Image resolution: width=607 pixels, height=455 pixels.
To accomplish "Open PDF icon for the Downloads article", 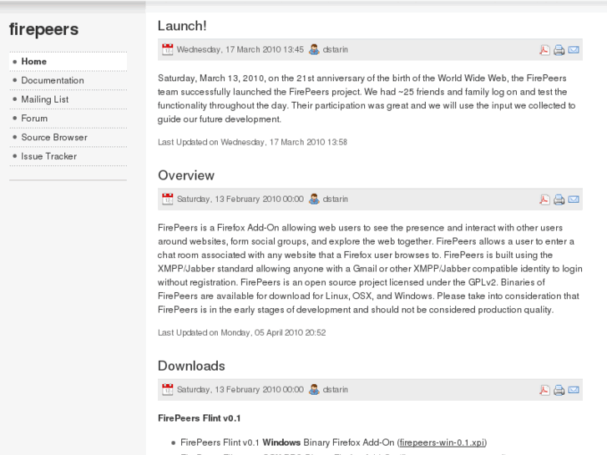I will [x=544, y=390].
